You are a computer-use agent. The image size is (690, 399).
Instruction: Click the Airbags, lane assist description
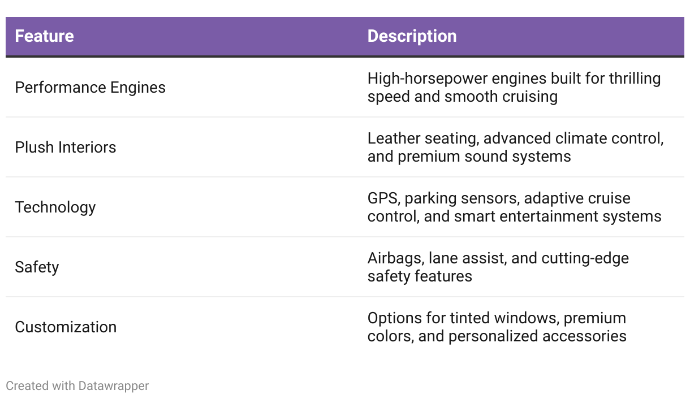coord(498,258)
